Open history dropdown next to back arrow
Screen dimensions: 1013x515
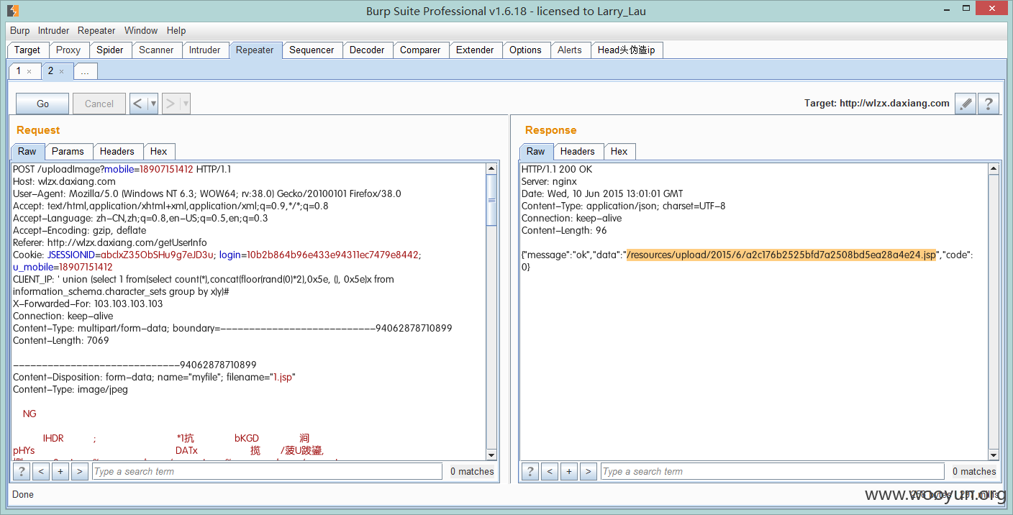click(153, 104)
